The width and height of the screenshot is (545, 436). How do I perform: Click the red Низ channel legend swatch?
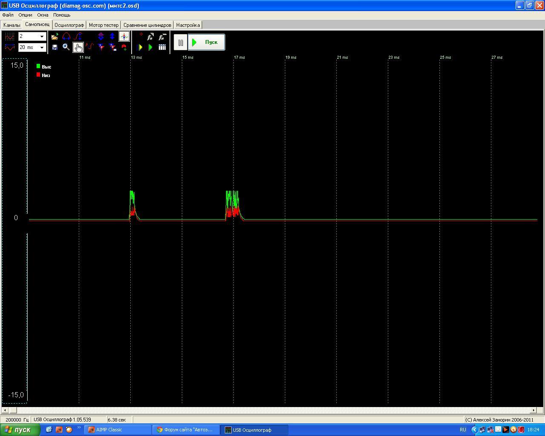38,75
